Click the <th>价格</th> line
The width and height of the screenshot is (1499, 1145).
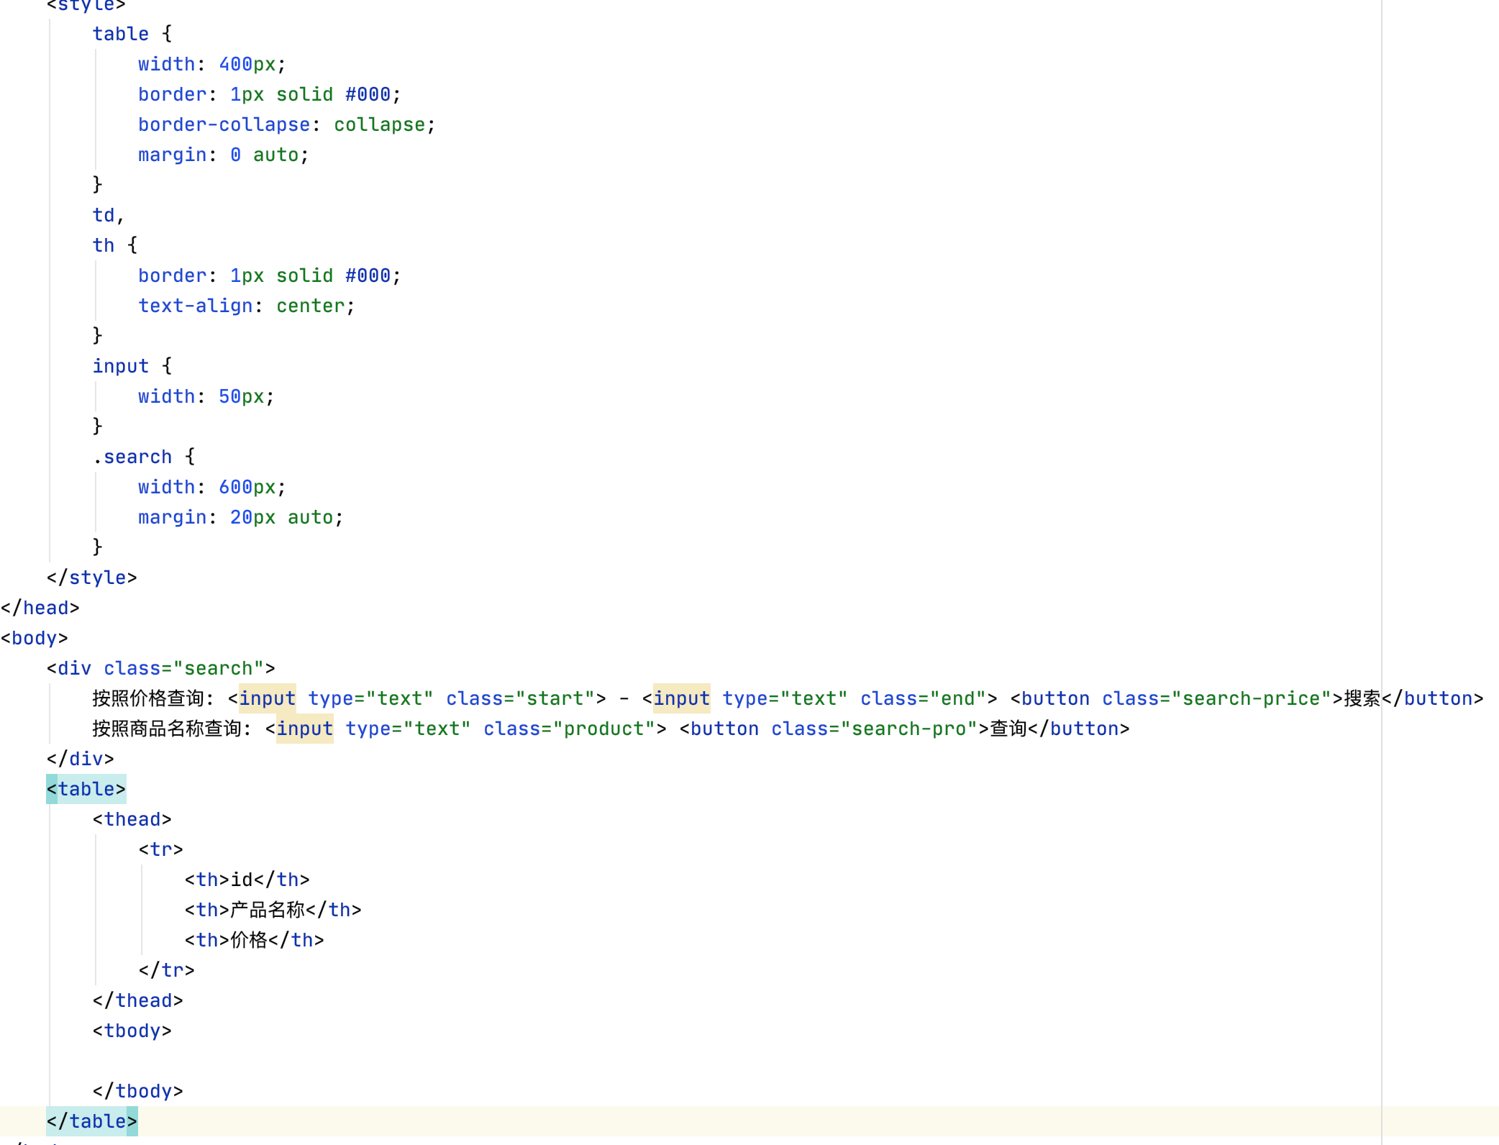tap(255, 940)
